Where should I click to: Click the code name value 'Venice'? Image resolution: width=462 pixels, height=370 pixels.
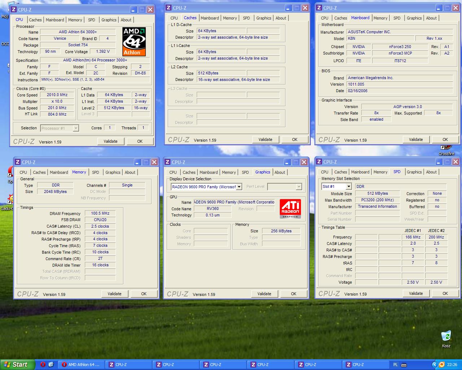(60, 38)
